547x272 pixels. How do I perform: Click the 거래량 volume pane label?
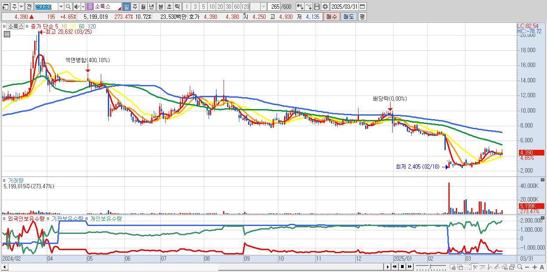[15, 180]
